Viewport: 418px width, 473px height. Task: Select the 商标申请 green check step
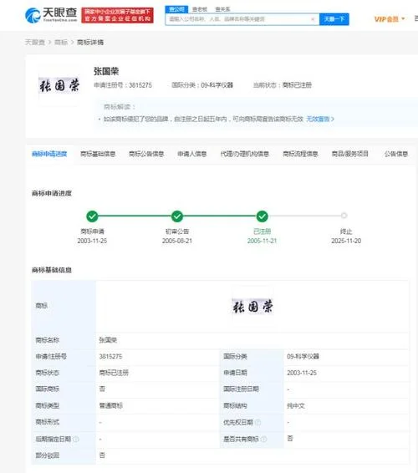click(92, 216)
